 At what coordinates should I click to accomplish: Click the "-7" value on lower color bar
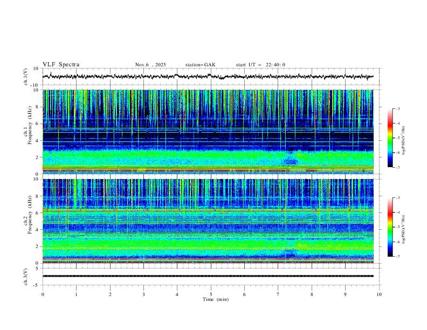[x=397, y=257]
